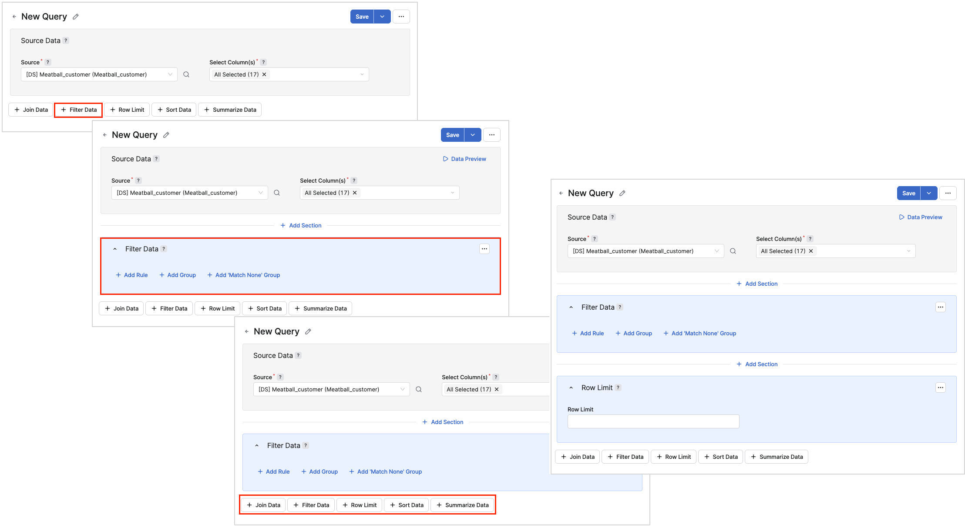Click back arrow in the Row Limit window
This screenshot has height=528, width=965.
(x=561, y=193)
